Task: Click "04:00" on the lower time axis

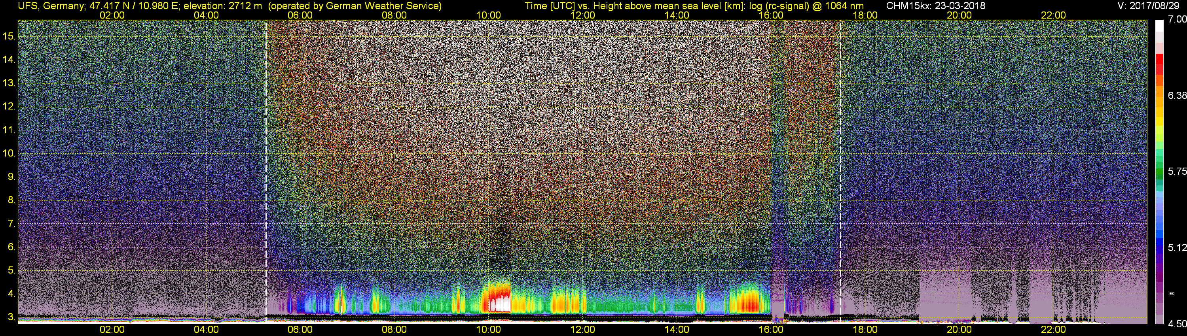Action: 206,330
